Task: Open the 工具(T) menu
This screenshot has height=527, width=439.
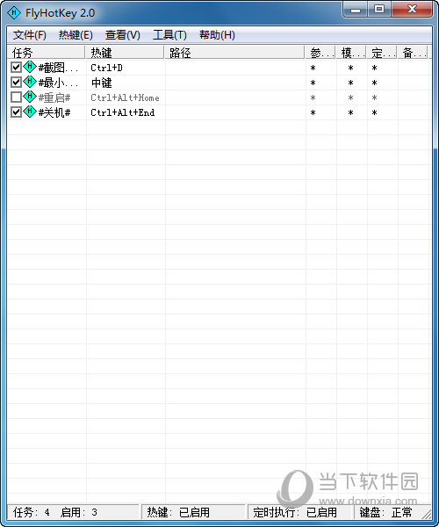Action: (169, 35)
